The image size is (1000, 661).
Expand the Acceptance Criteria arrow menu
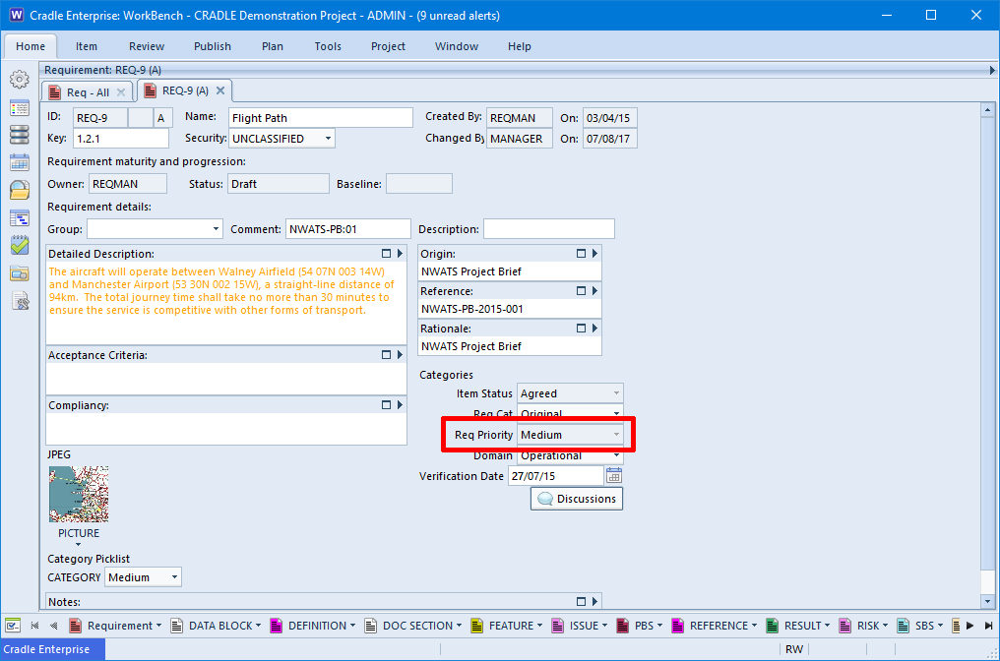point(400,355)
